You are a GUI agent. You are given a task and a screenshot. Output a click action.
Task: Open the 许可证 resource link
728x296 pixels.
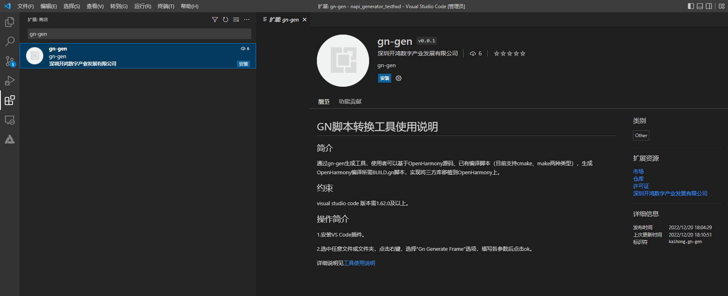[x=641, y=186]
